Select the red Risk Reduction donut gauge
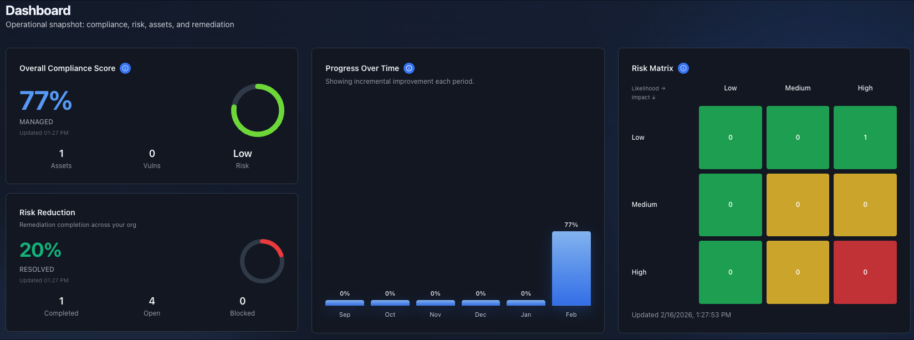This screenshot has width=914, height=340. point(262,261)
